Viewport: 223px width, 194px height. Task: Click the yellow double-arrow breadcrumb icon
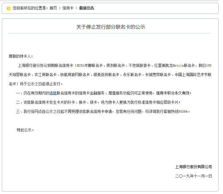[9, 8]
